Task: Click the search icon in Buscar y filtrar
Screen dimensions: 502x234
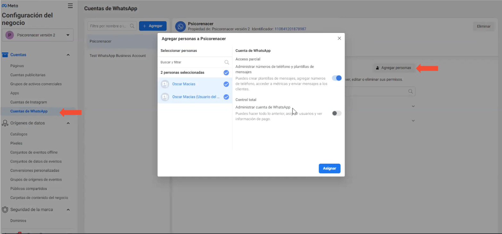Action: pos(227,62)
